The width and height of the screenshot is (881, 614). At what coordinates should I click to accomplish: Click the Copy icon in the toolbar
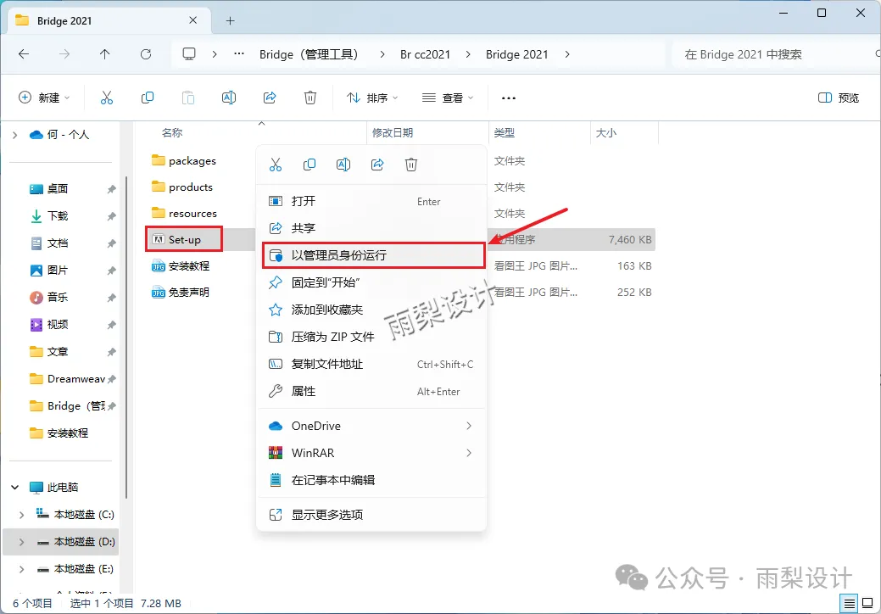[x=148, y=98]
